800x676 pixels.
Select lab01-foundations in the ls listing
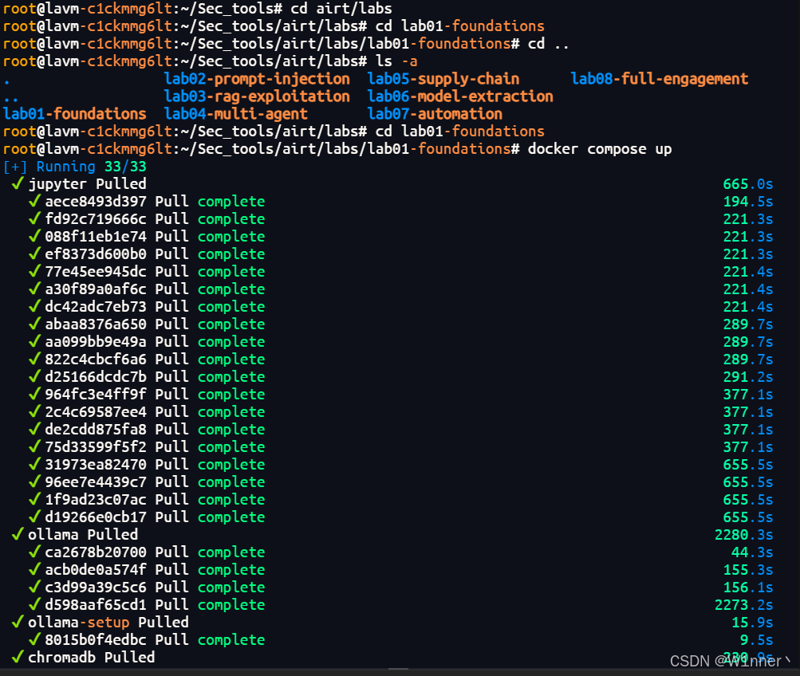[x=74, y=114]
